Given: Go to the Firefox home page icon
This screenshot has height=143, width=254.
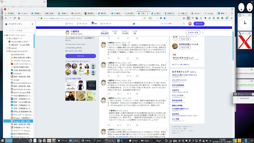Looking at the screenshot, I should click(19, 18).
